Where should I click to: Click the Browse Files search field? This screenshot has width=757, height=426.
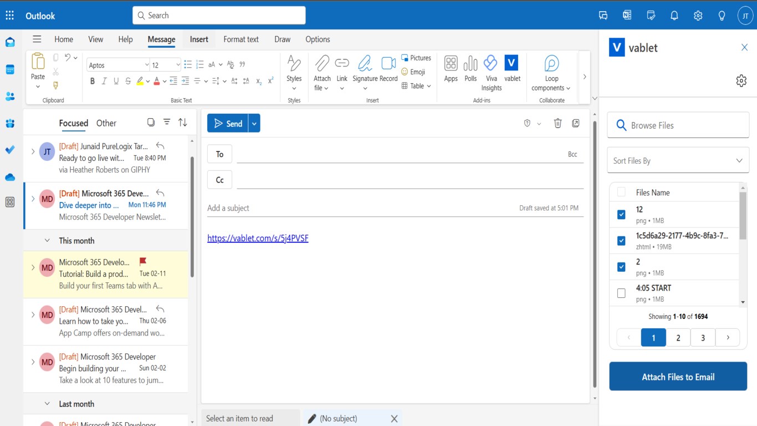(x=678, y=125)
